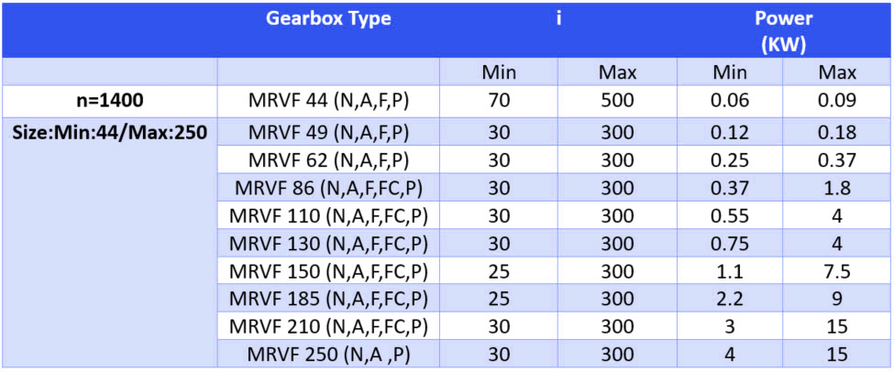This screenshot has height=372, width=894.
Task: Click the power value "1.1"
Action: pyautogui.click(x=729, y=271)
